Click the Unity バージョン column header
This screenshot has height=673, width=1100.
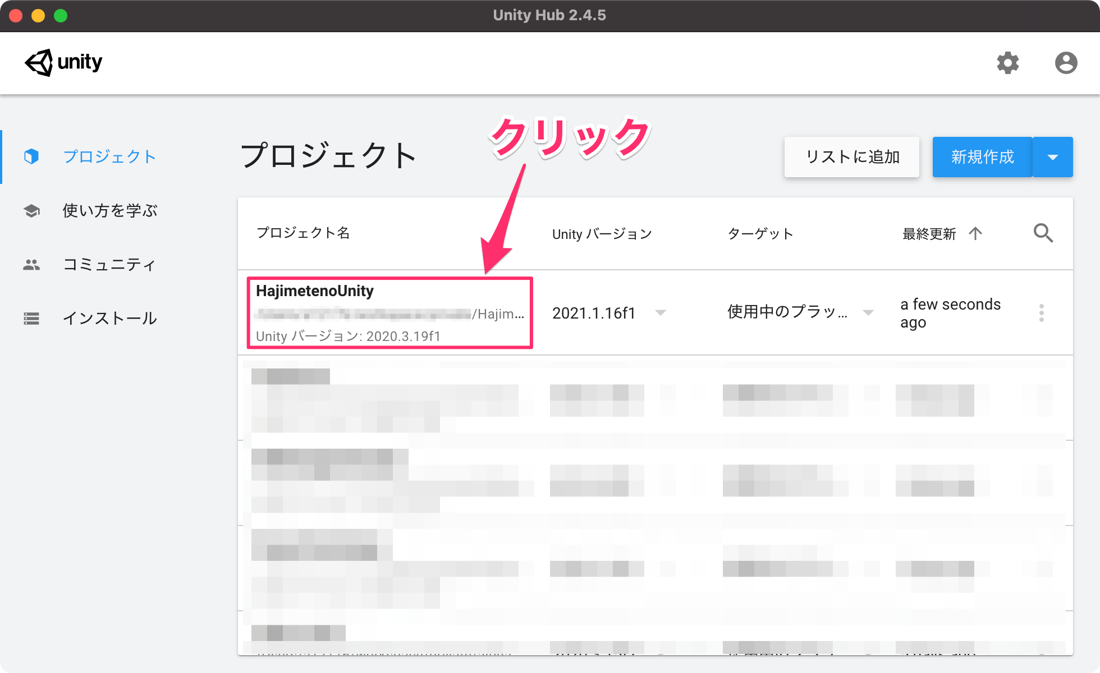click(x=602, y=234)
